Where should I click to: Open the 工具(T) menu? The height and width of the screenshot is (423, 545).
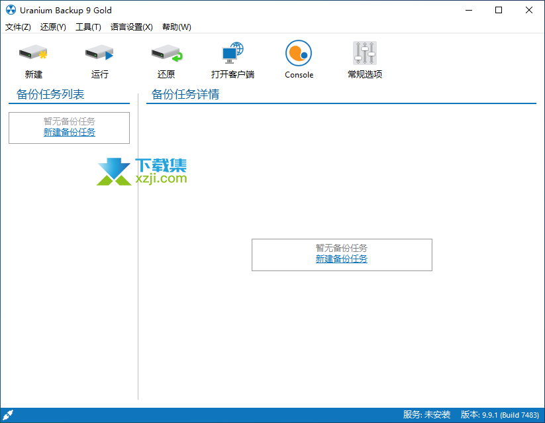coord(88,27)
